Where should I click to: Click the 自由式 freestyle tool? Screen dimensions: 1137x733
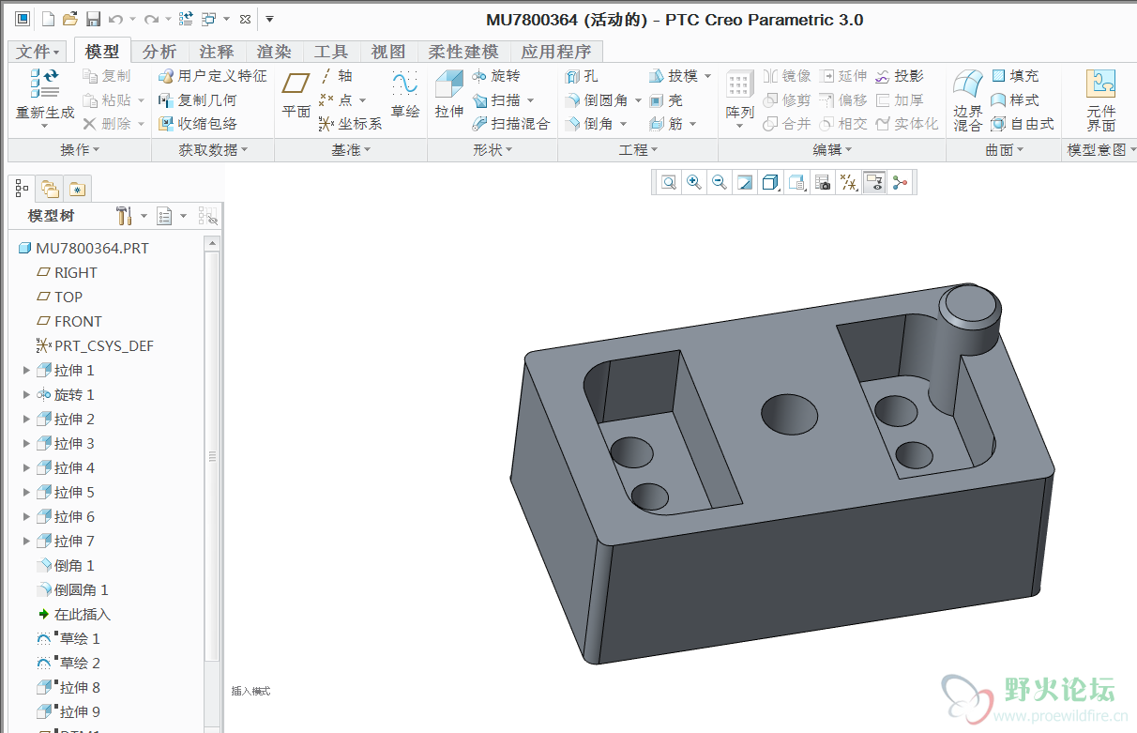pyautogui.click(x=1023, y=124)
